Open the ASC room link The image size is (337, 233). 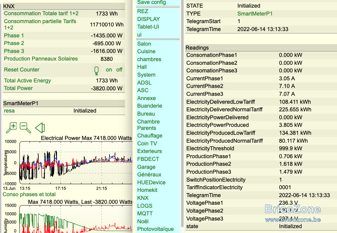[143, 90]
